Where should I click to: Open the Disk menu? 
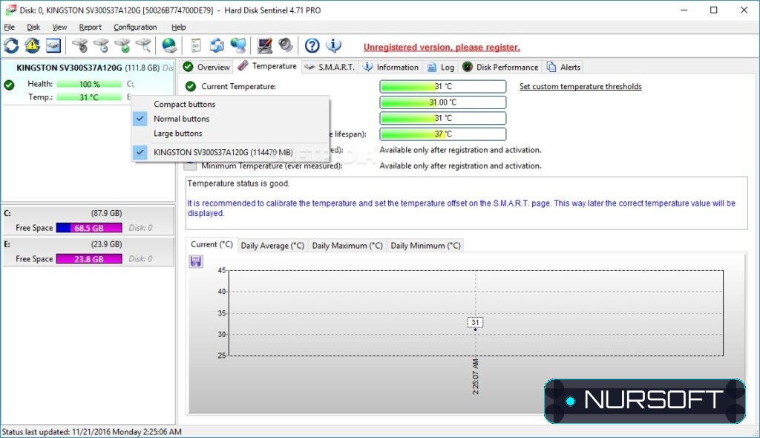[x=33, y=27]
